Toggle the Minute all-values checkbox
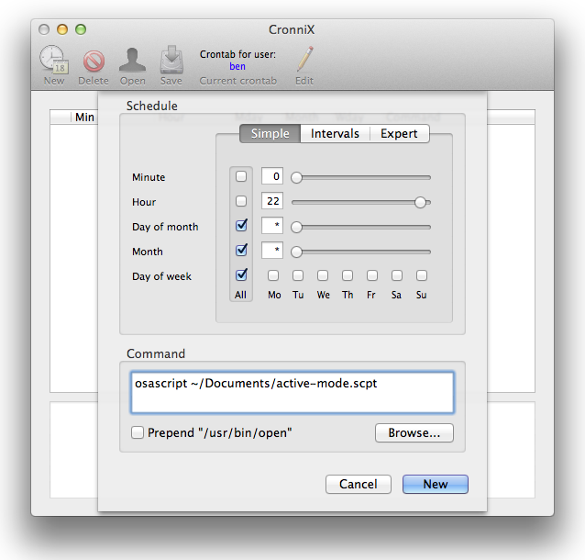Image resolution: width=585 pixels, height=560 pixels. pos(241,176)
